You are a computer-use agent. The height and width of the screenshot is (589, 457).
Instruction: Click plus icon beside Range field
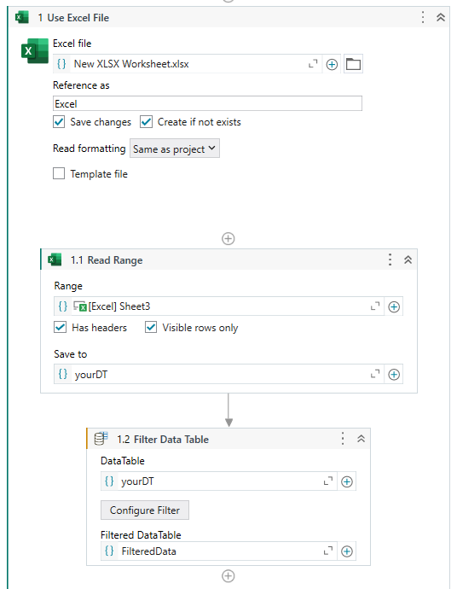[x=394, y=307]
